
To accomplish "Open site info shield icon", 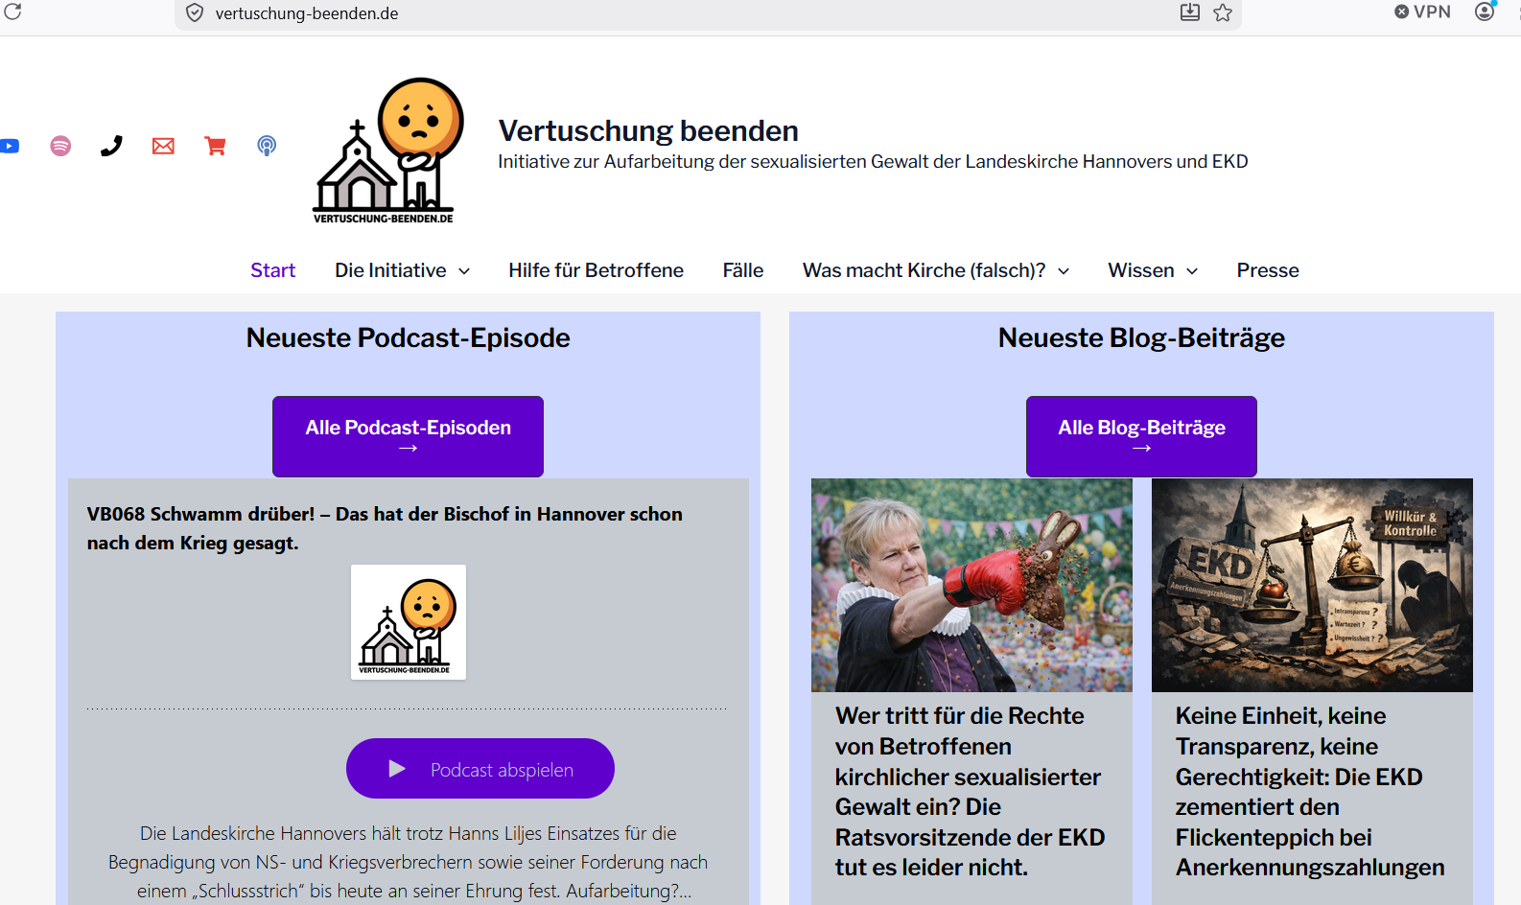I will click(x=195, y=13).
